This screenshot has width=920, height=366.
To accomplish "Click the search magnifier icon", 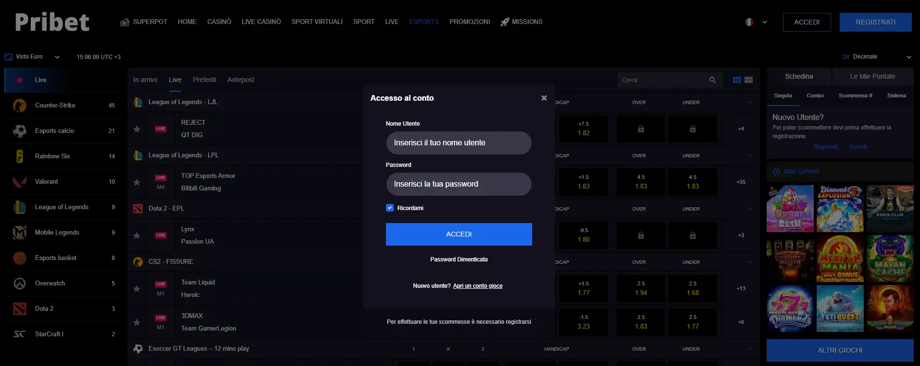I will pyautogui.click(x=712, y=80).
